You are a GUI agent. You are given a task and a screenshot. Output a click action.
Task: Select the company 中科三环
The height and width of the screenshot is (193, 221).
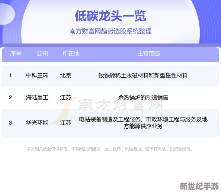tap(37, 75)
